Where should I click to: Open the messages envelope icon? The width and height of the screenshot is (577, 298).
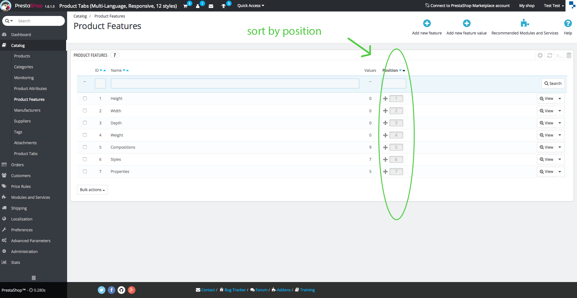coord(211,6)
